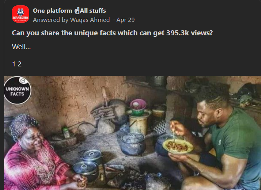Open the question about 395.3k views
Screen dimensions: 261x190
(112, 33)
